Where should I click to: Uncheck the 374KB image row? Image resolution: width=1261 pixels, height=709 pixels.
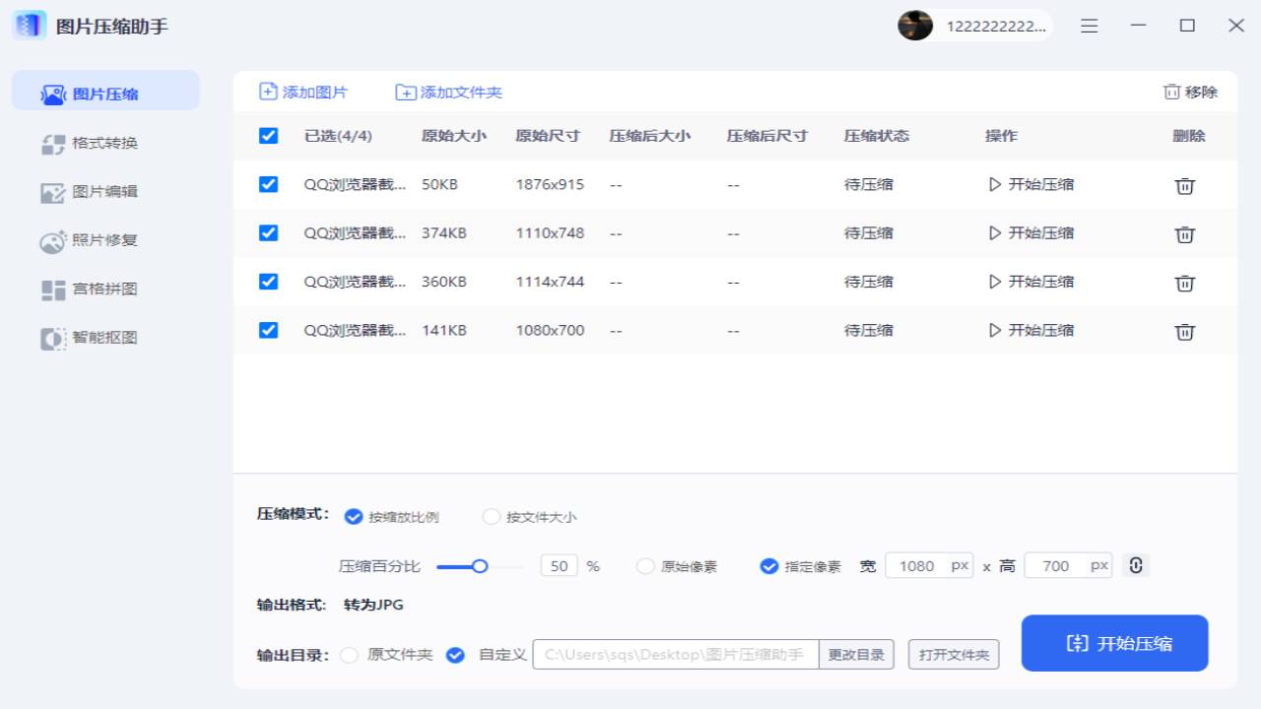[268, 233]
